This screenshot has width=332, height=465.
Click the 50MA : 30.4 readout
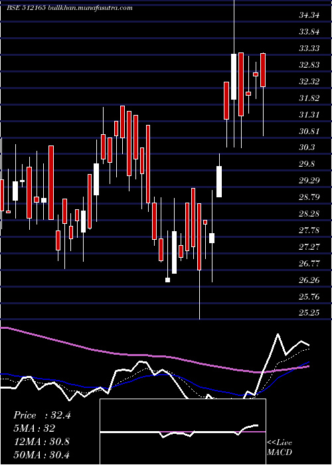click(42, 454)
